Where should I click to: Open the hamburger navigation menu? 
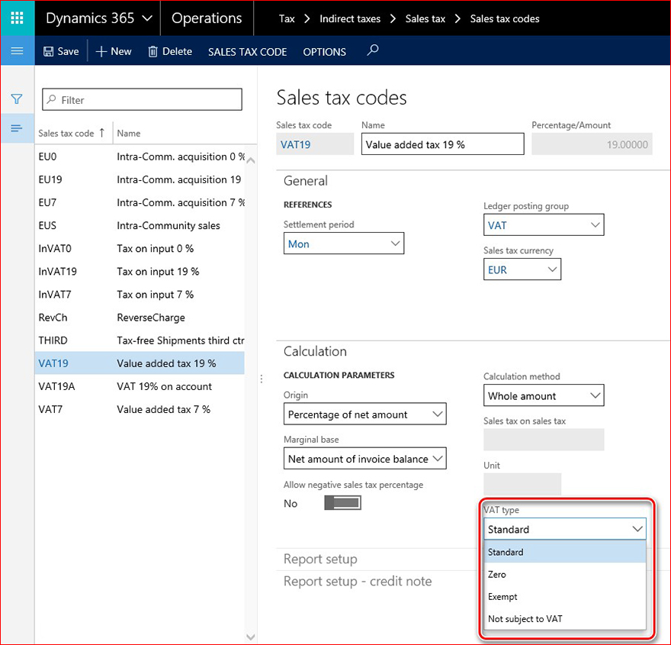point(17,51)
